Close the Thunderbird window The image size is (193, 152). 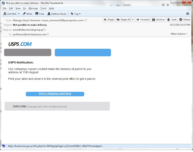click(187, 2)
